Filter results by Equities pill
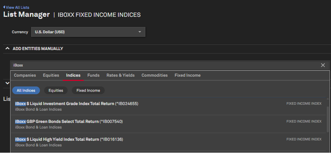 56,90
